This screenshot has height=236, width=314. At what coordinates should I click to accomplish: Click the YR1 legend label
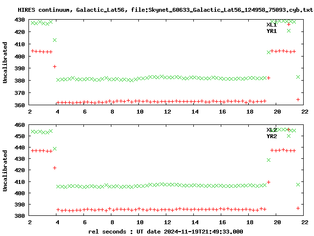pos(271,31)
